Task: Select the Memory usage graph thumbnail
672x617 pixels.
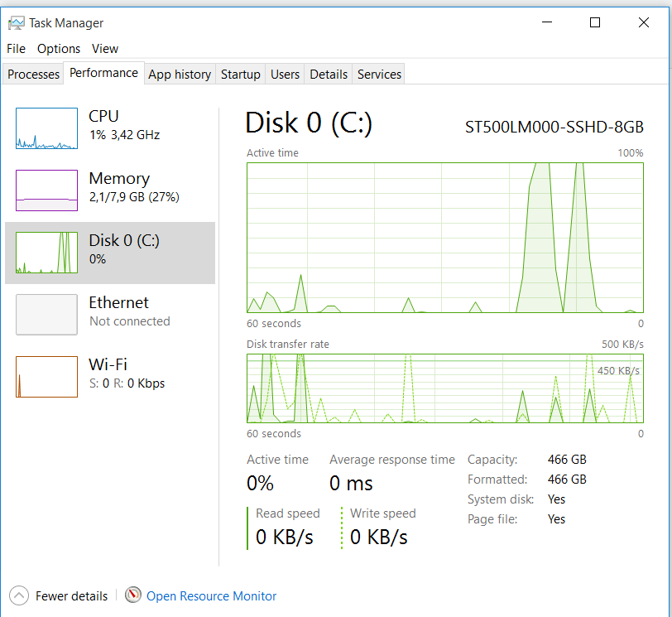Action: click(x=46, y=190)
